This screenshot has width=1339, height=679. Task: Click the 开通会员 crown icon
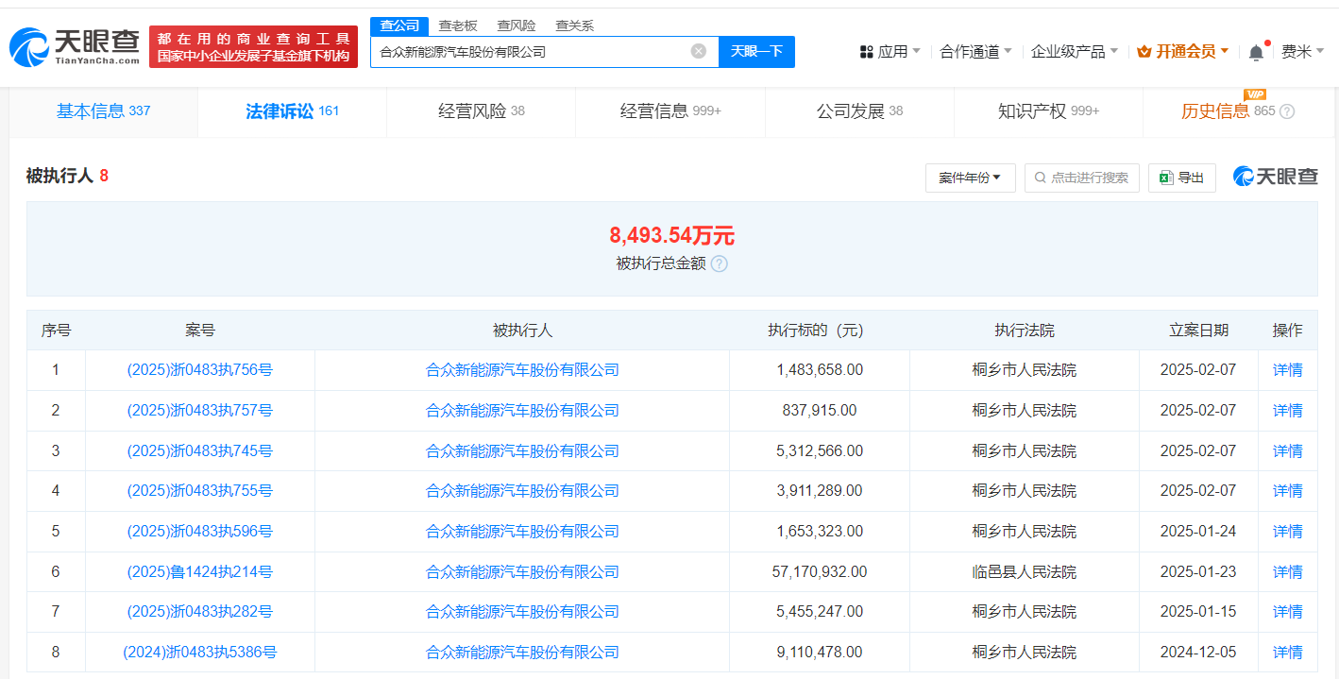click(x=1144, y=52)
